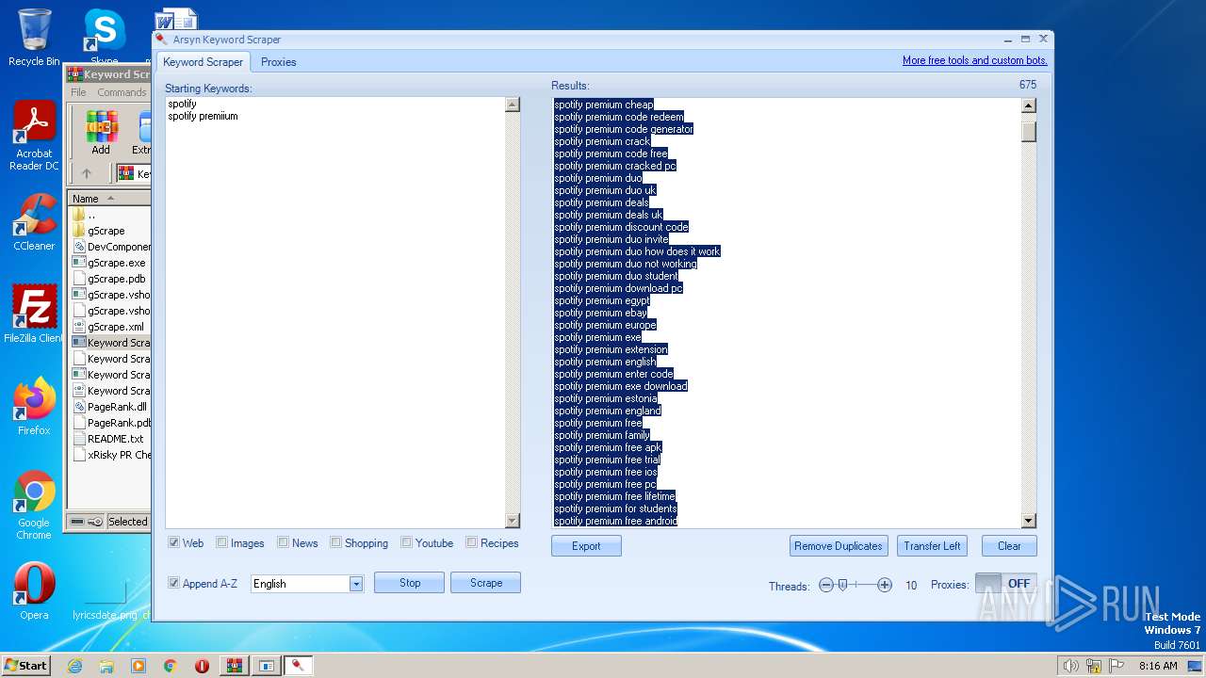The height and width of the screenshot is (678, 1206).
Task: Open Google Chrome desktop shortcut
Action: click(34, 506)
